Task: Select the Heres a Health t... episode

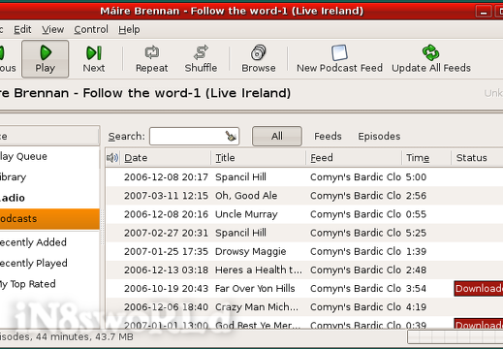Action: (x=304, y=270)
